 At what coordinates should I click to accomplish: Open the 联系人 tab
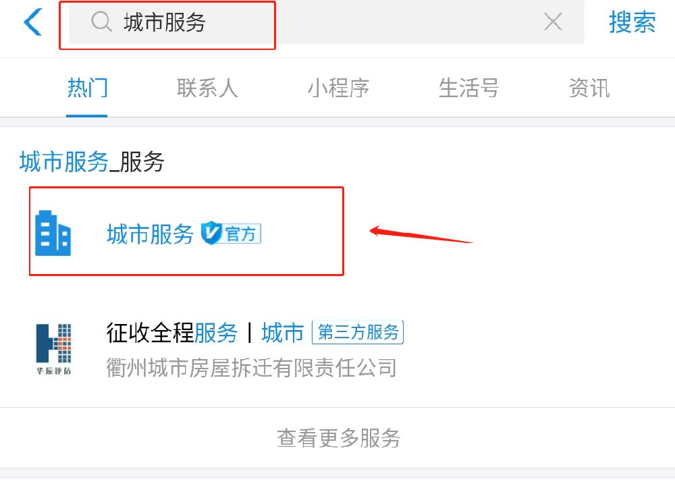click(207, 88)
